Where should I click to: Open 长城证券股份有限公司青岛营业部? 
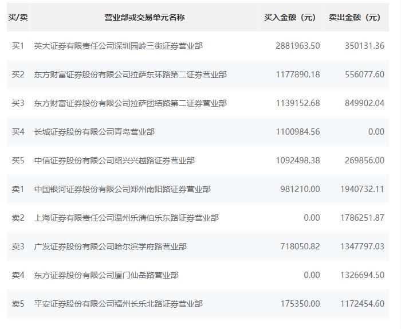click(x=95, y=132)
